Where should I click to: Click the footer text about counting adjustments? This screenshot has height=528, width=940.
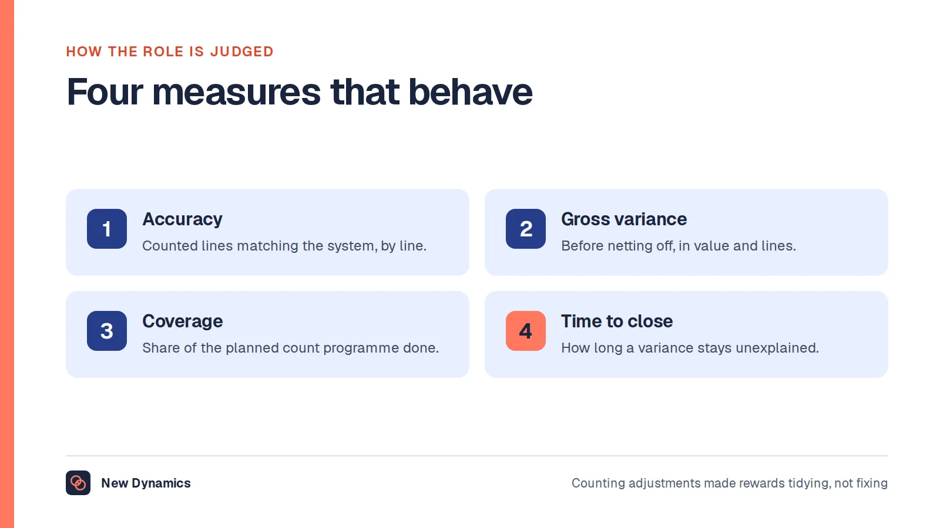pyautogui.click(x=730, y=483)
